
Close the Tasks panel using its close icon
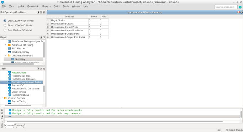click(44, 68)
